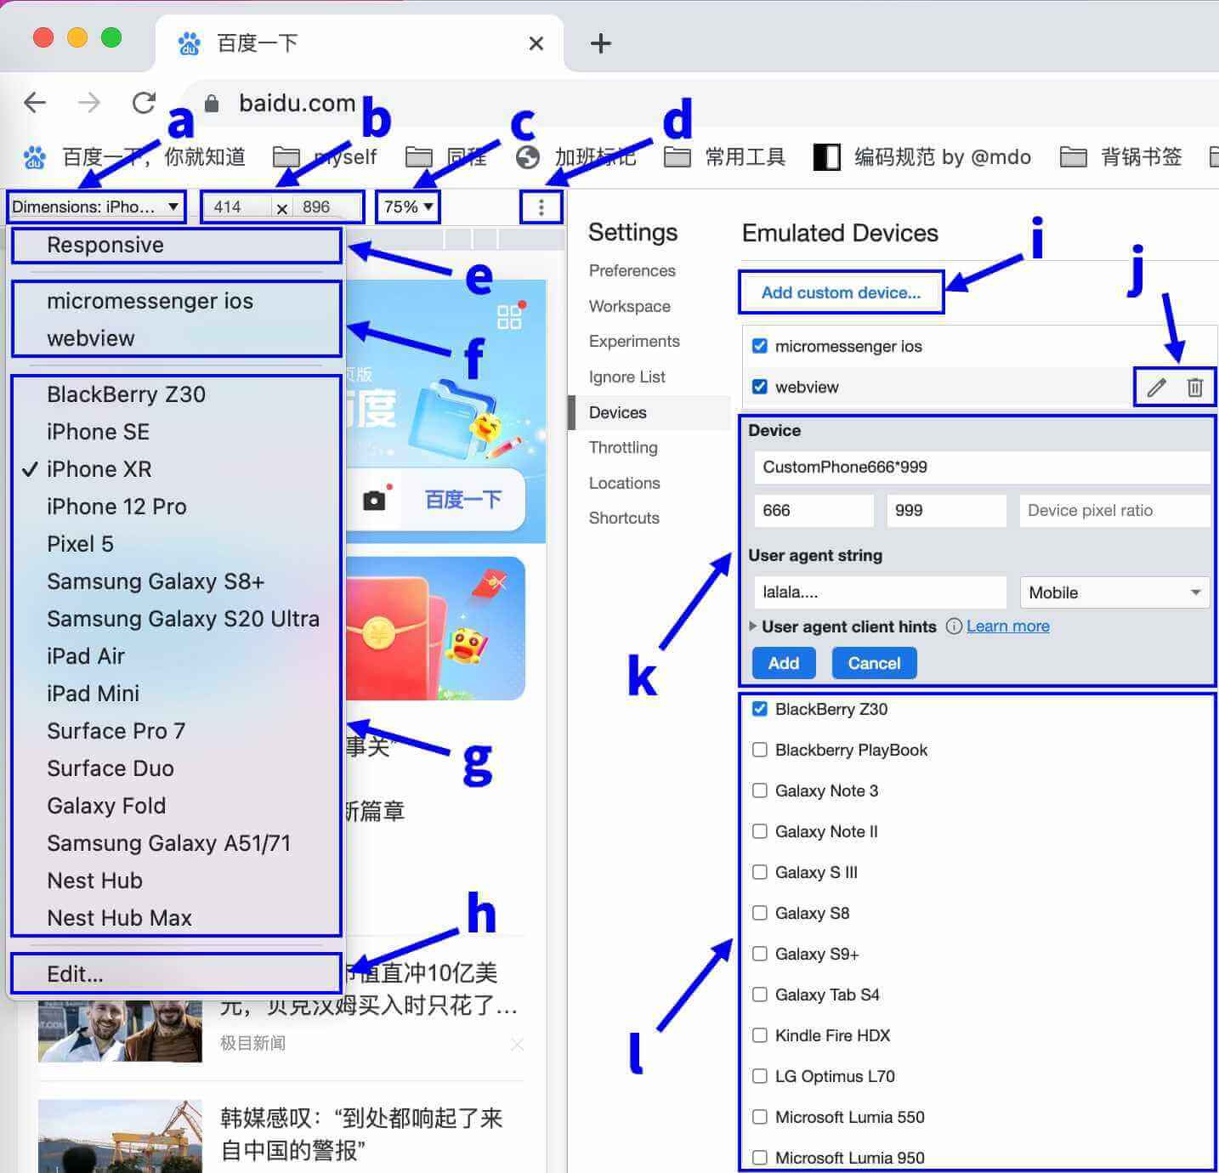This screenshot has height=1173, width=1219.
Task: Open the 背锅书签 bookmarks folder
Action: 1120,157
